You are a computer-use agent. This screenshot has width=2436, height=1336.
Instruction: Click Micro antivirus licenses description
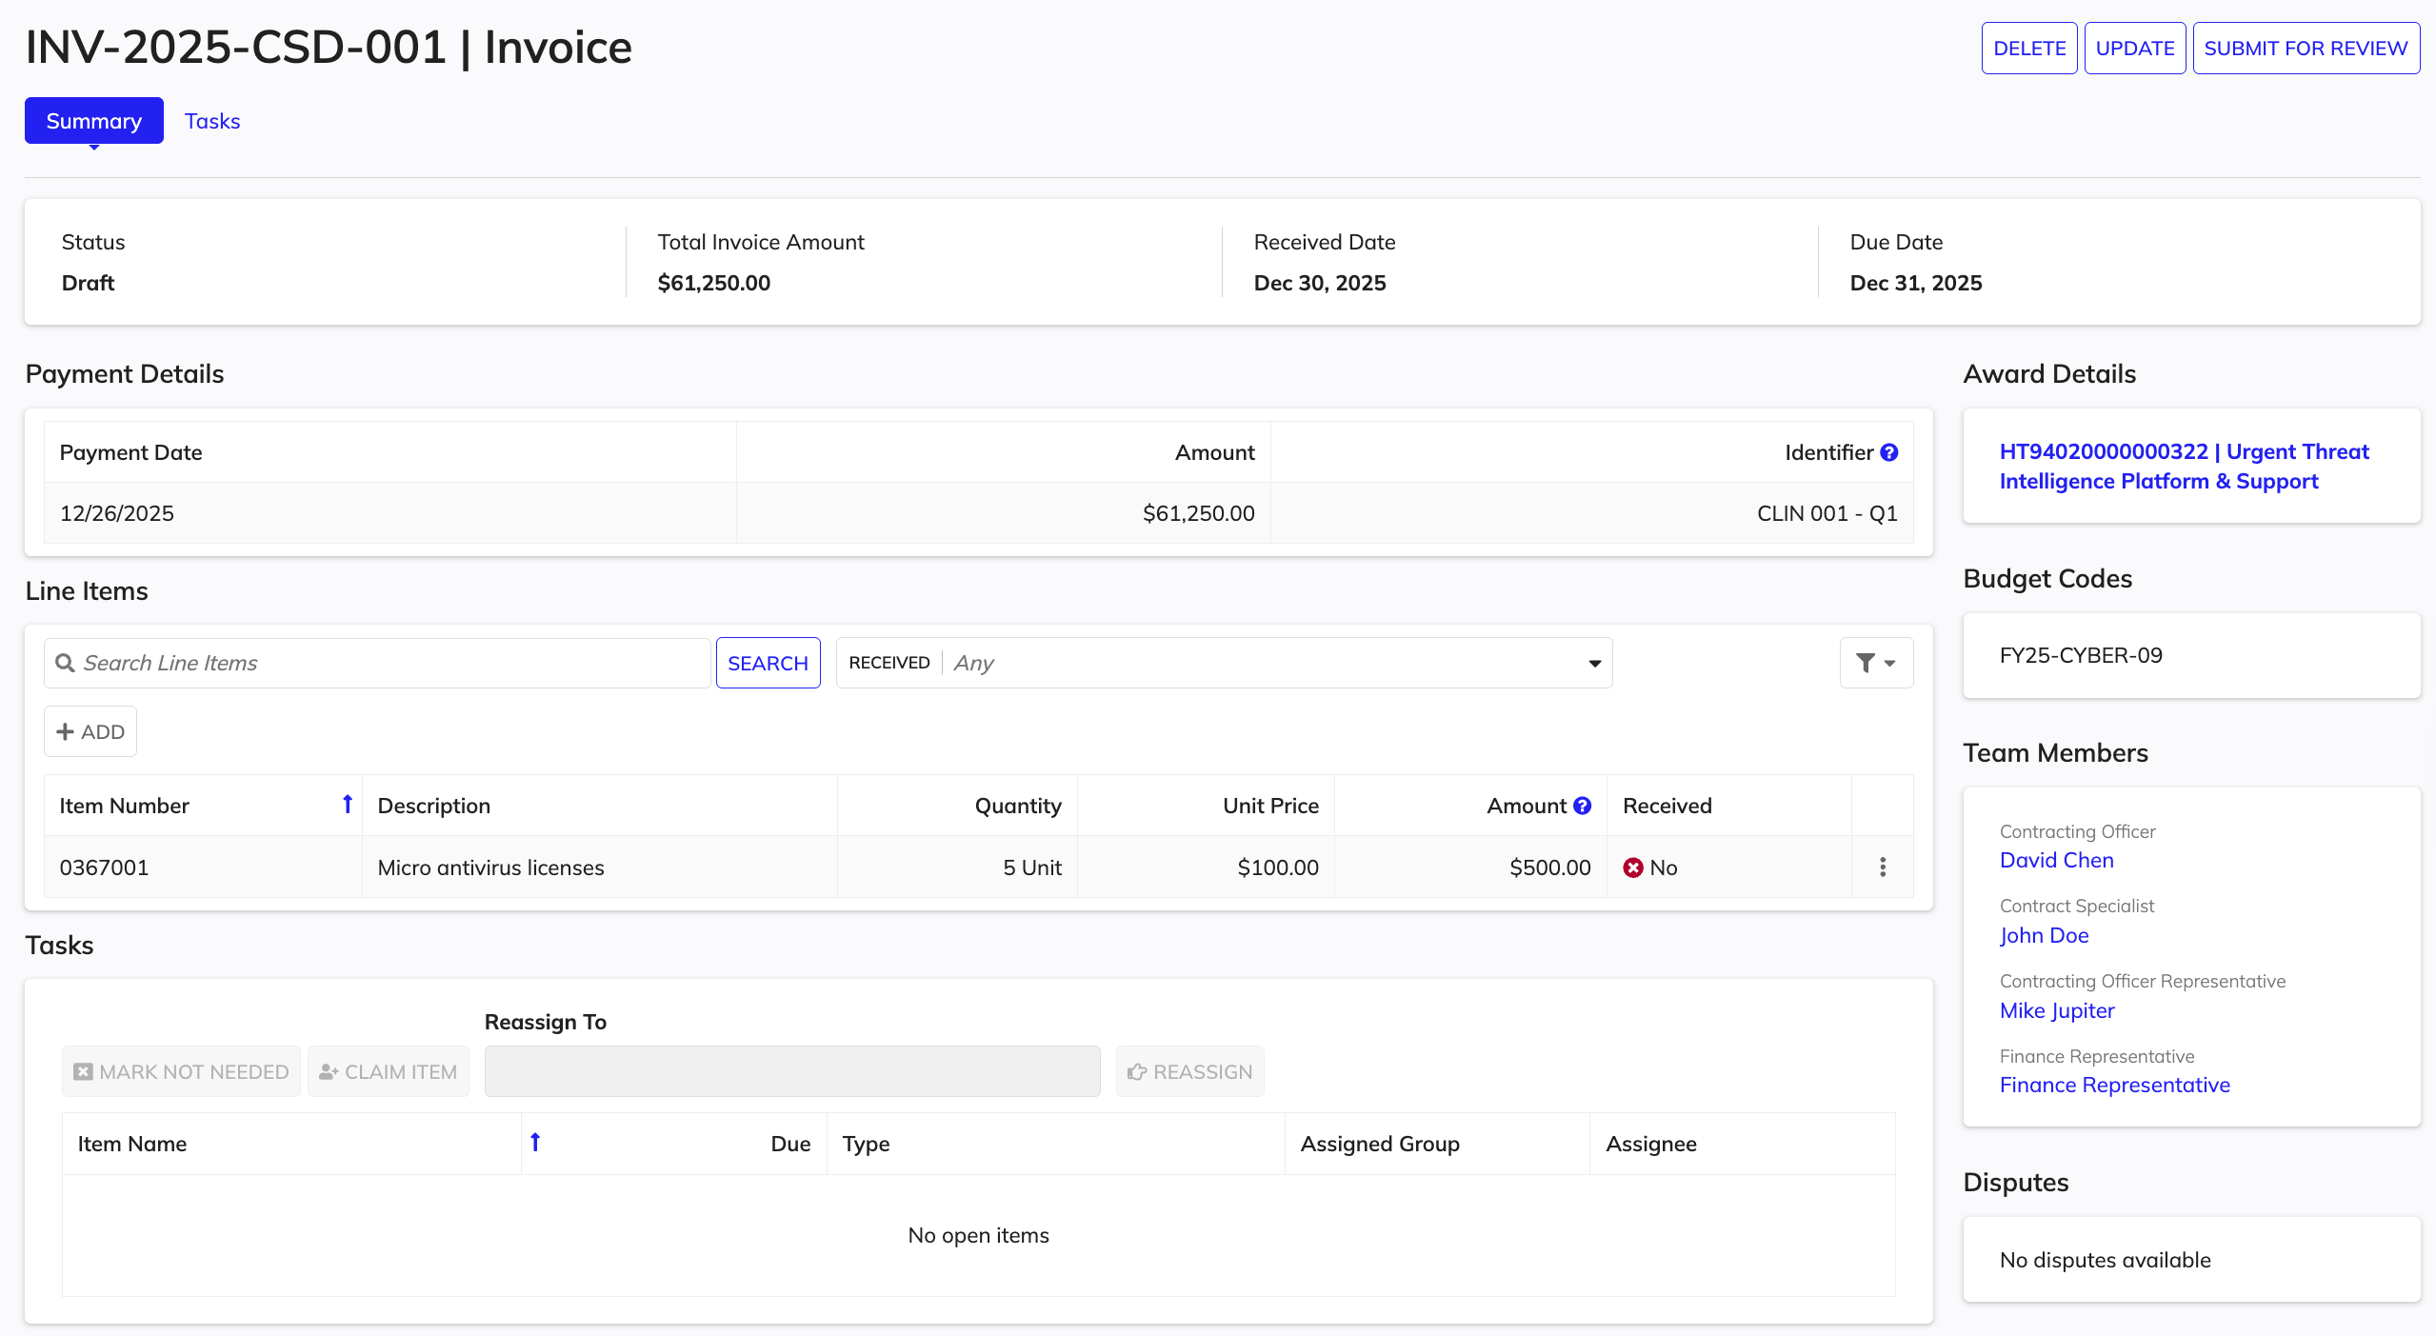coord(490,867)
